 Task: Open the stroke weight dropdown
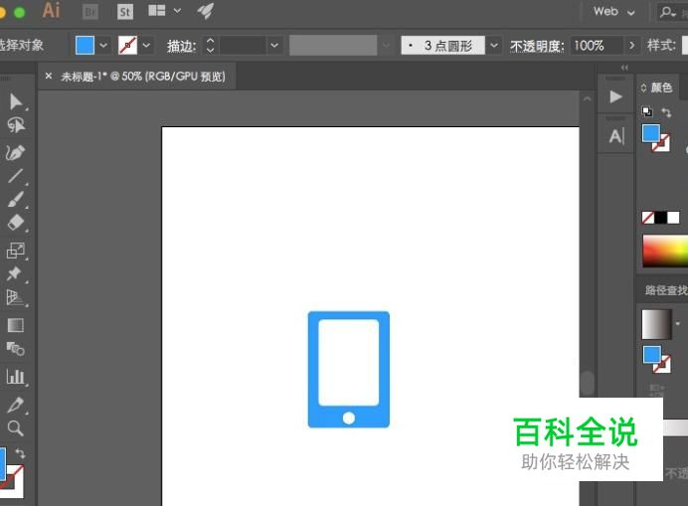tap(274, 45)
